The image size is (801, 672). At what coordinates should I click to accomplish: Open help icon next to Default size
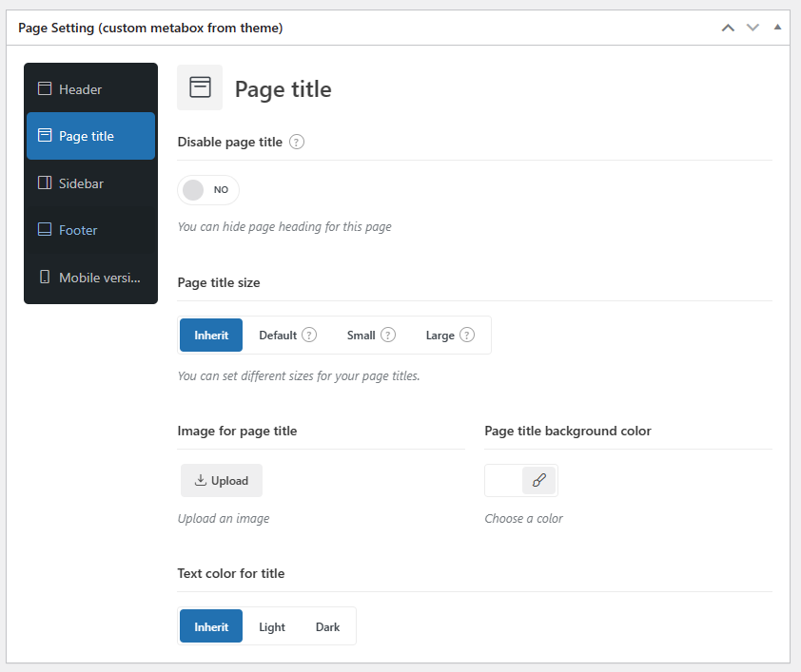coord(309,335)
